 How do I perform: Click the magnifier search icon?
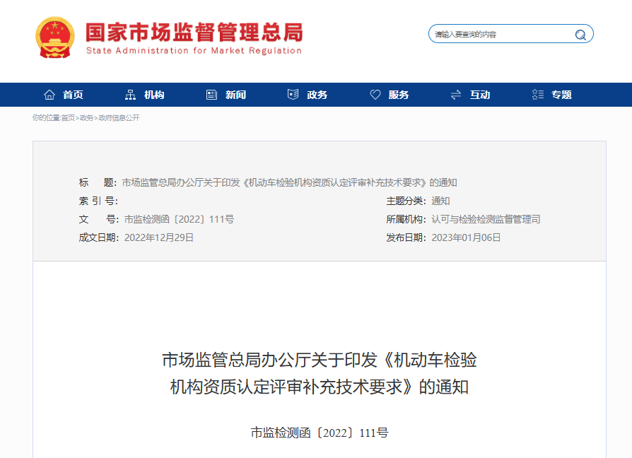[x=580, y=35]
